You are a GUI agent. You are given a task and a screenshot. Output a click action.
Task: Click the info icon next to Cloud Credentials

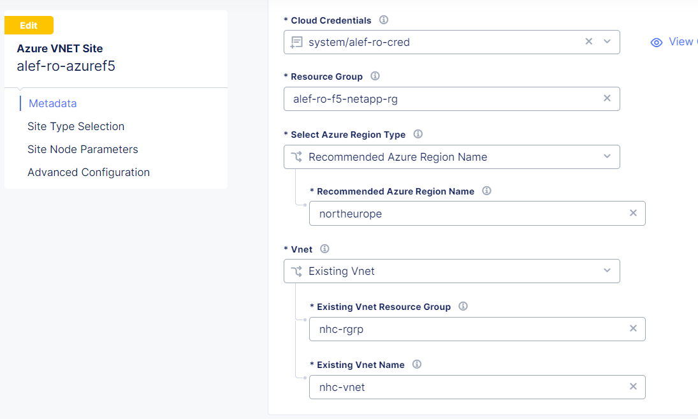383,20
